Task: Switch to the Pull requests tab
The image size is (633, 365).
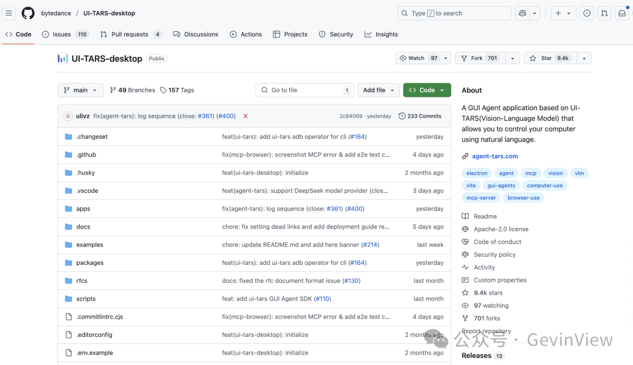Action: [131, 35]
